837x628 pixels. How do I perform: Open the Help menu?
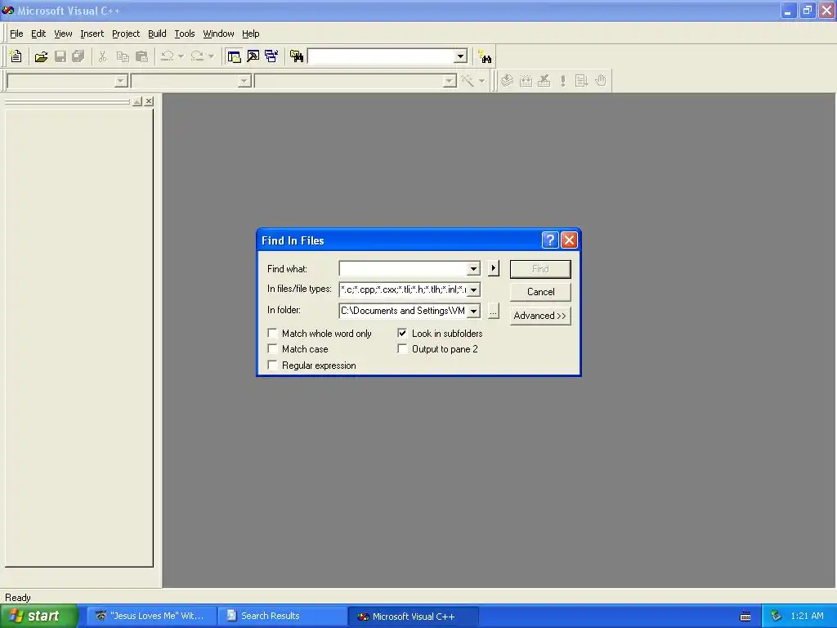click(x=250, y=34)
